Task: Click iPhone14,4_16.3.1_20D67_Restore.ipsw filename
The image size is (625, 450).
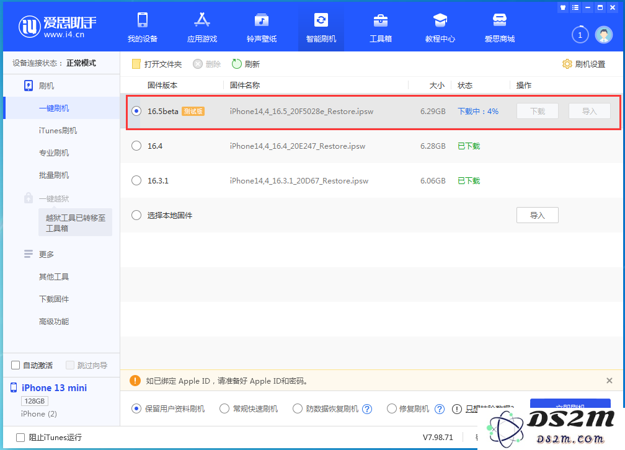Action: pyautogui.click(x=299, y=180)
